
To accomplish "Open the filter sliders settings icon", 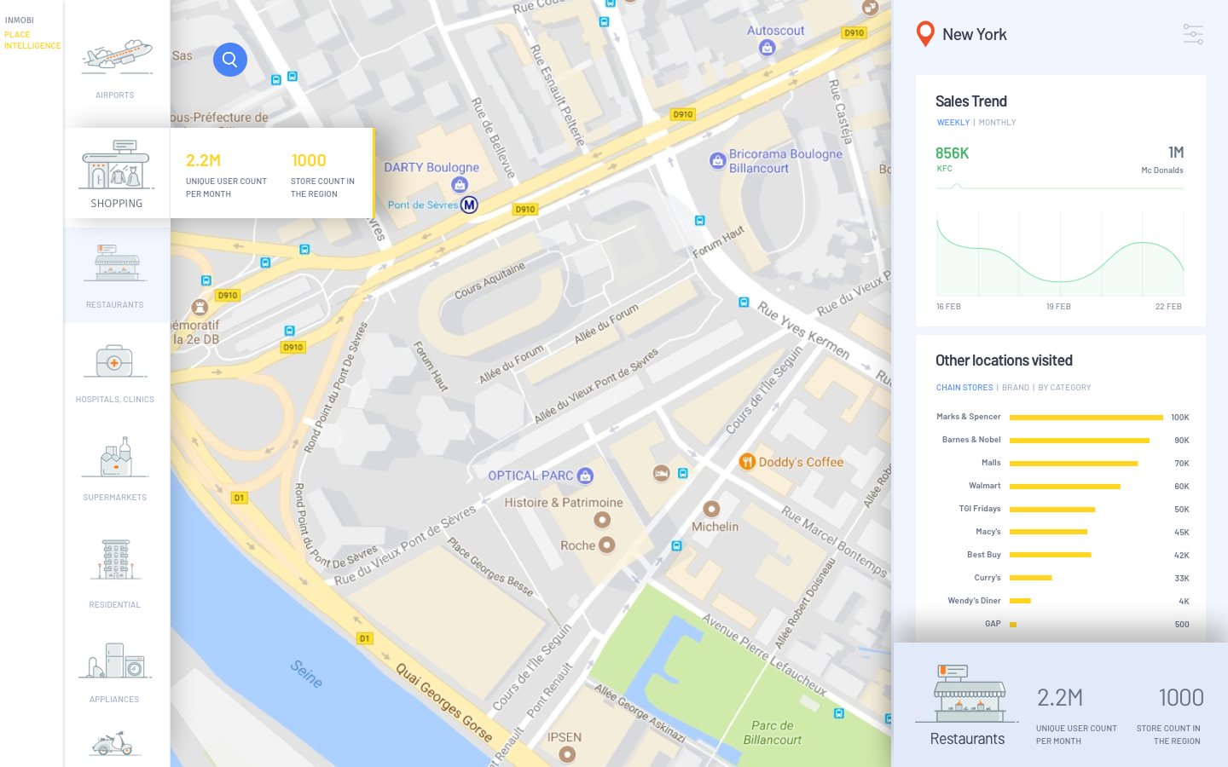I will coord(1193,34).
